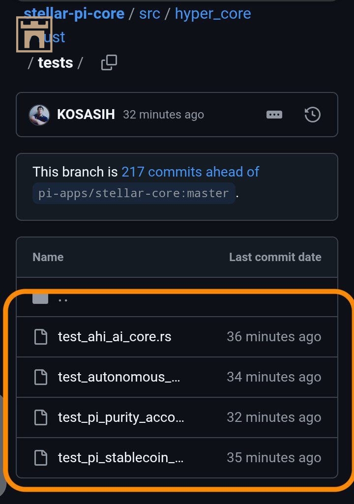Navigate to the hyper_core breadcrumb folder
Image resolution: width=354 pixels, height=504 pixels.
point(213,14)
